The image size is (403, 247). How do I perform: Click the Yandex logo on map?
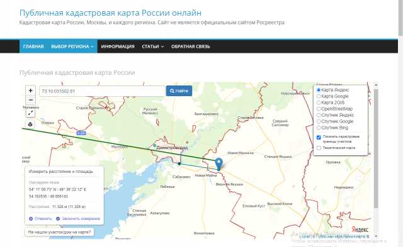(x=360, y=229)
